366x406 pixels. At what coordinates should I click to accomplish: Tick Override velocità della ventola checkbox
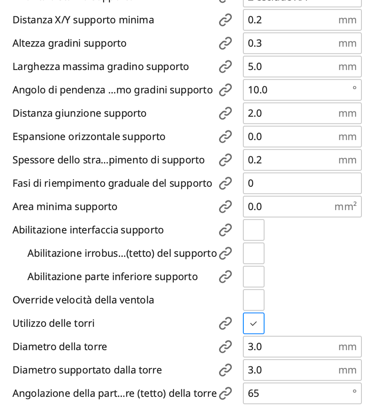click(x=254, y=300)
